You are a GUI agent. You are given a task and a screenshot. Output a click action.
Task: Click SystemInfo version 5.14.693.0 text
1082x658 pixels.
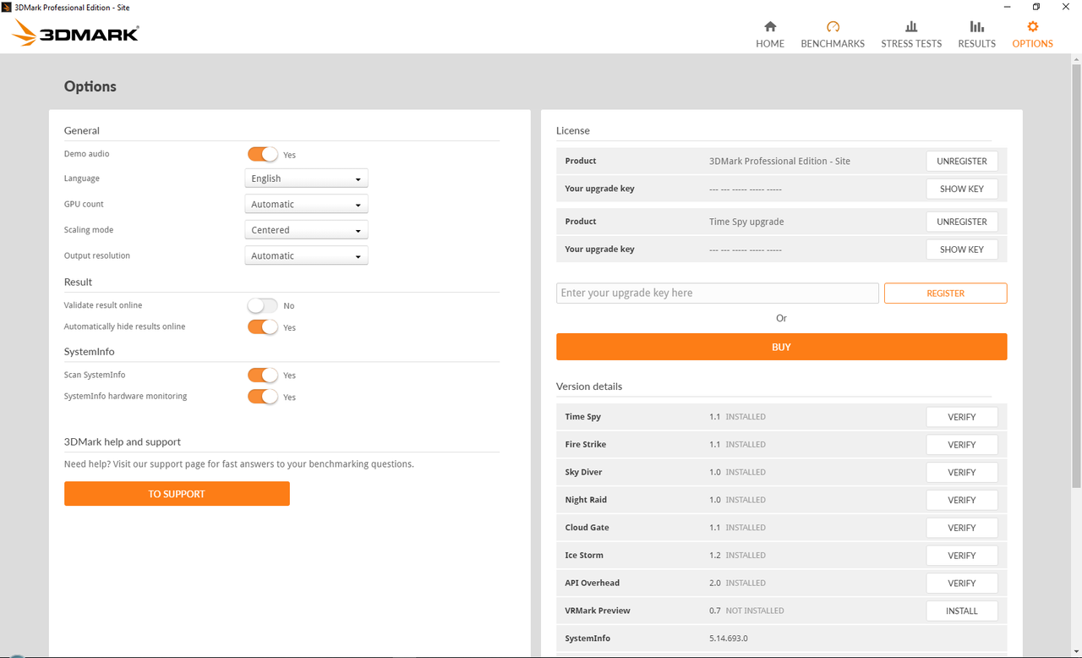click(728, 639)
